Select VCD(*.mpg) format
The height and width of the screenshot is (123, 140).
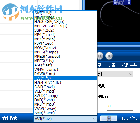[65, 91]
